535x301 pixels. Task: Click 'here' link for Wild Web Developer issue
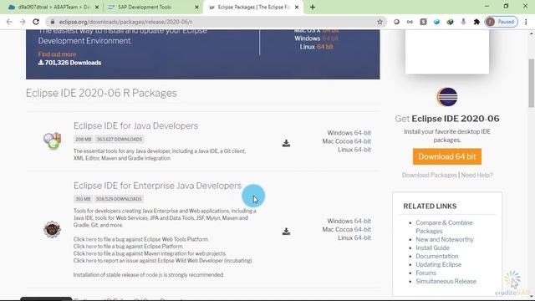91,261
